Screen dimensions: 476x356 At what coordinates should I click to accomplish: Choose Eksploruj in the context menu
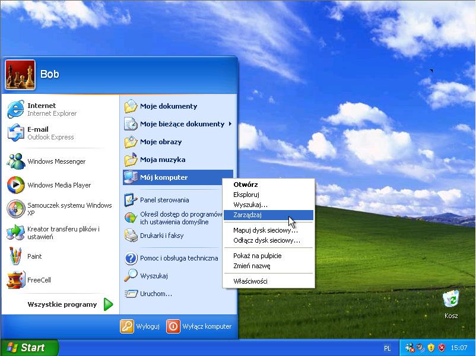point(269,195)
